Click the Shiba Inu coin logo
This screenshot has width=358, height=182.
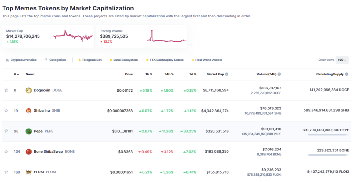point(29,111)
